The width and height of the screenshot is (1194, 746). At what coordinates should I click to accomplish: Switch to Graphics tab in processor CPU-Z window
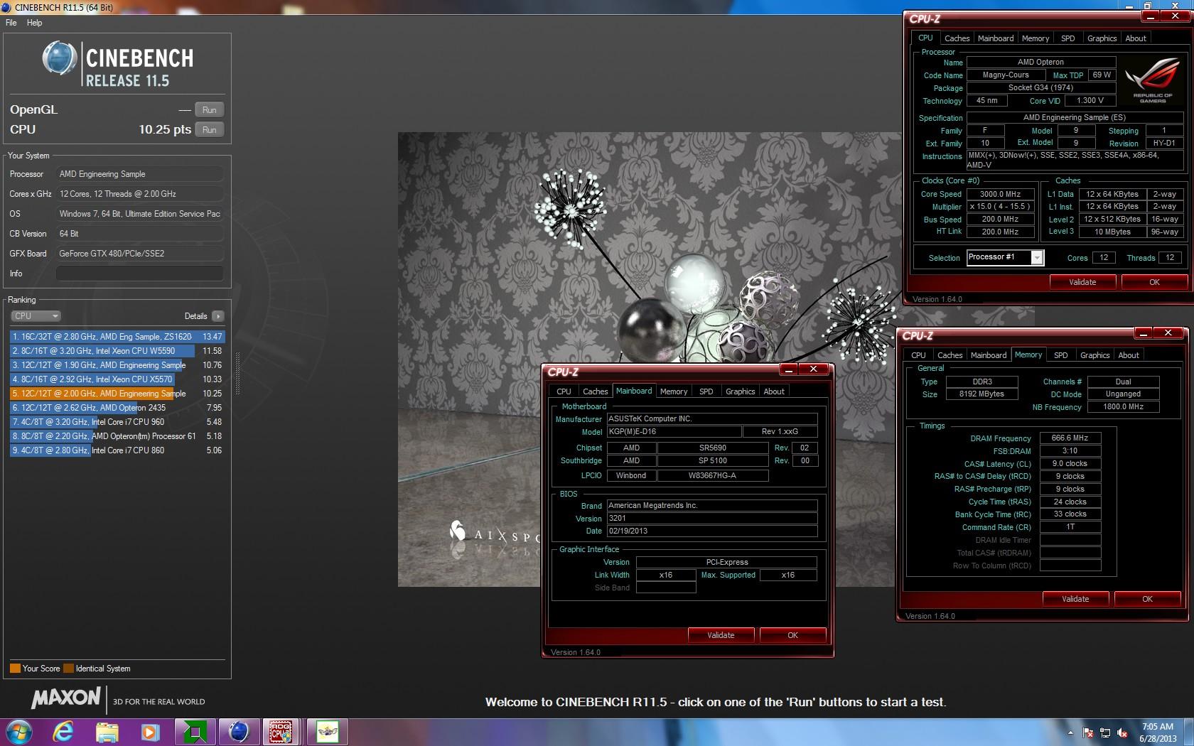click(x=1102, y=38)
